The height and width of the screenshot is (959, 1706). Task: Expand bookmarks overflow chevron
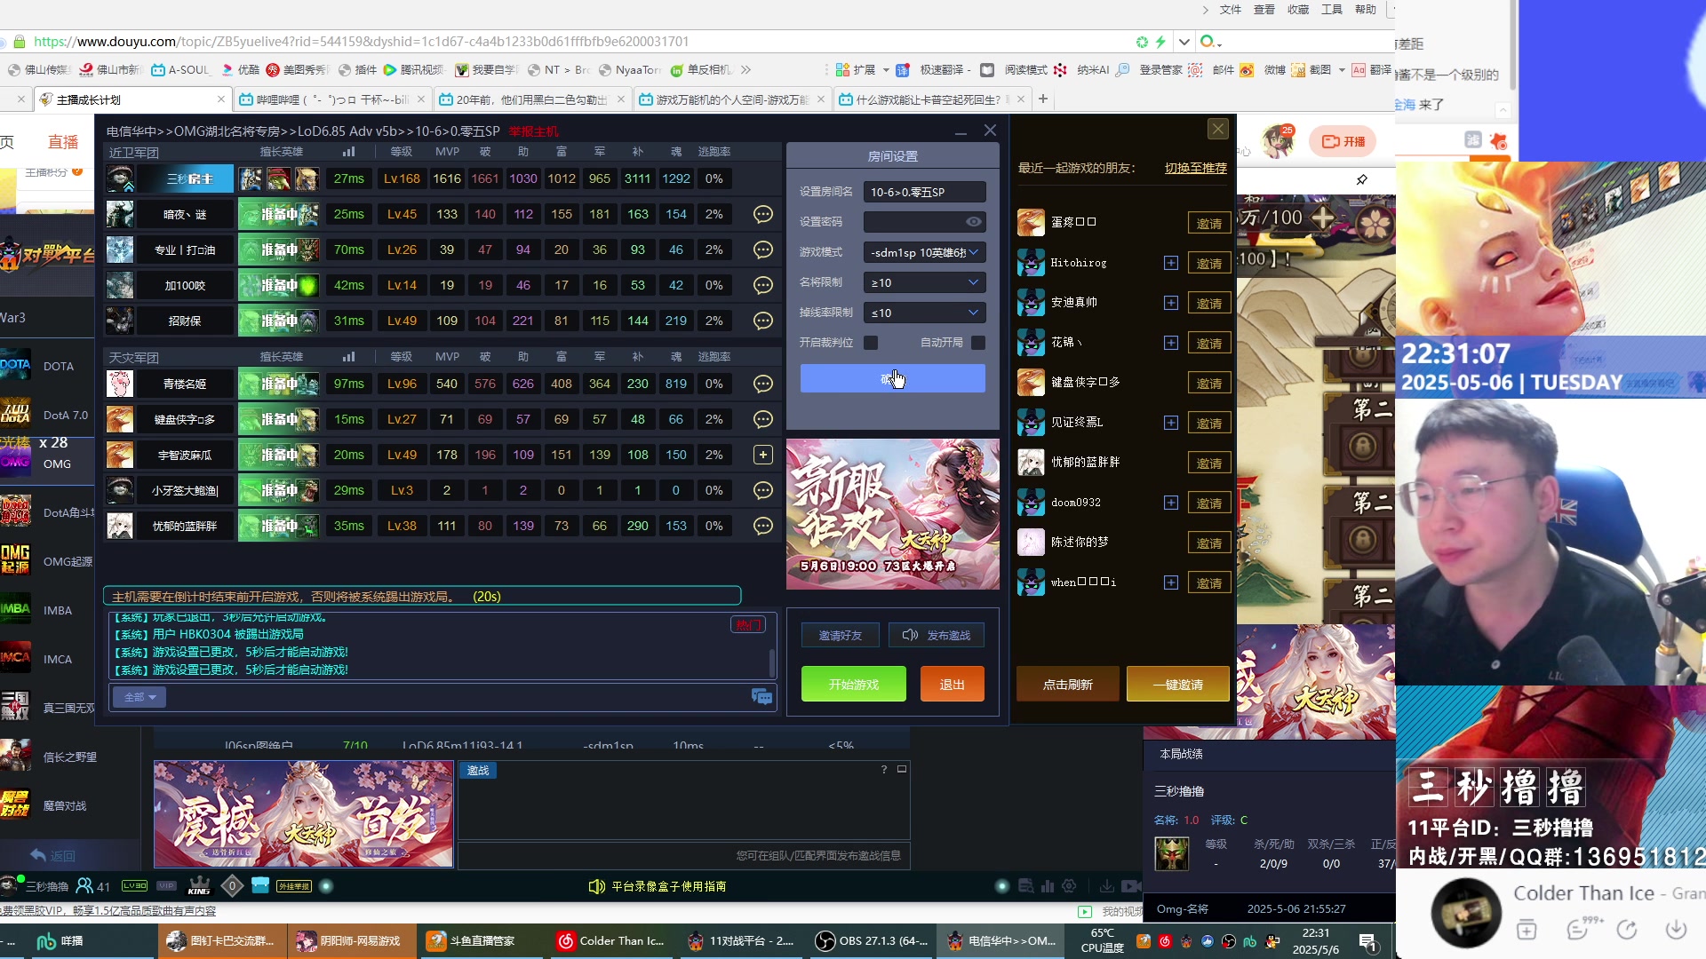(x=745, y=69)
